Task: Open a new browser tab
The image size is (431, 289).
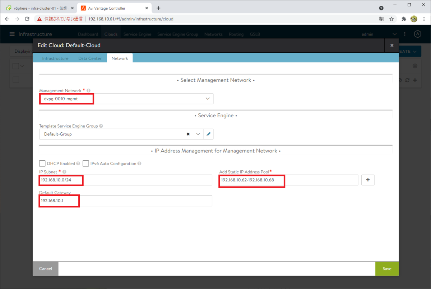Action: (x=158, y=8)
